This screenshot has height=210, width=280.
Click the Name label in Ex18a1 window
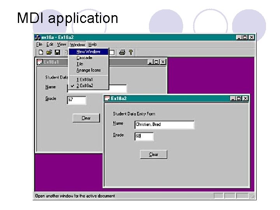coord(51,87)
